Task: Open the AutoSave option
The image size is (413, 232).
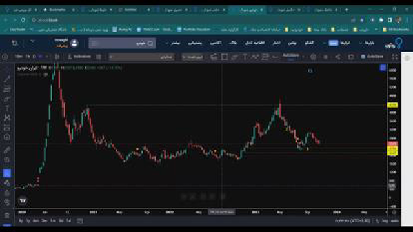Action: coord(372,57)
